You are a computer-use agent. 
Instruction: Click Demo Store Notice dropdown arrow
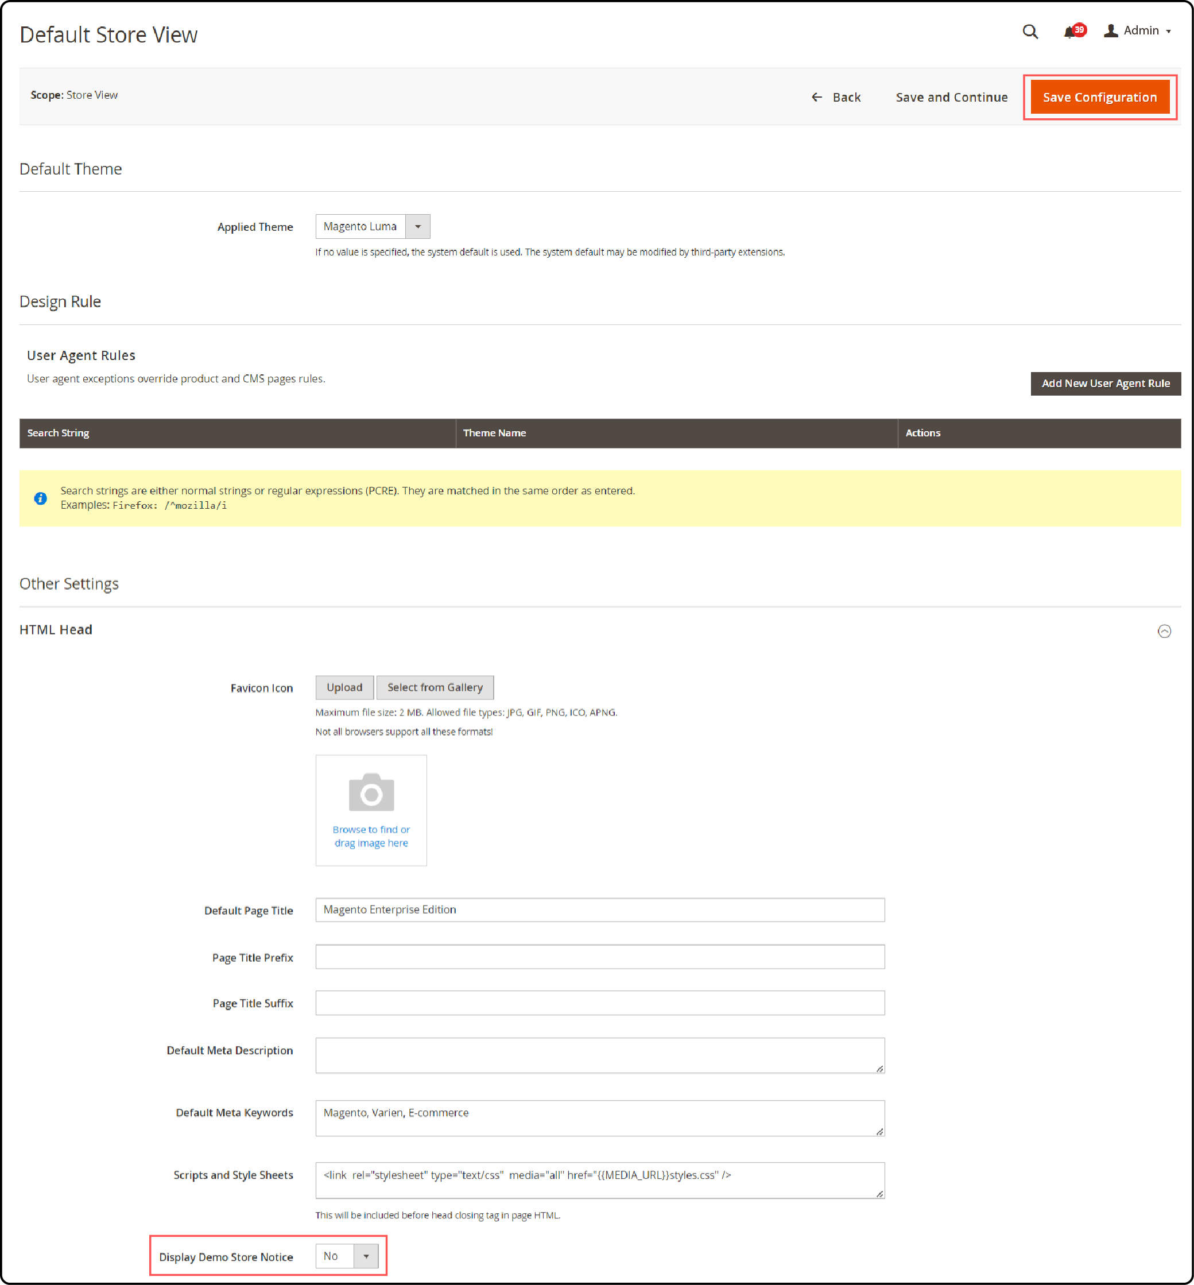pyautogui.click(x=366, y=1256)
